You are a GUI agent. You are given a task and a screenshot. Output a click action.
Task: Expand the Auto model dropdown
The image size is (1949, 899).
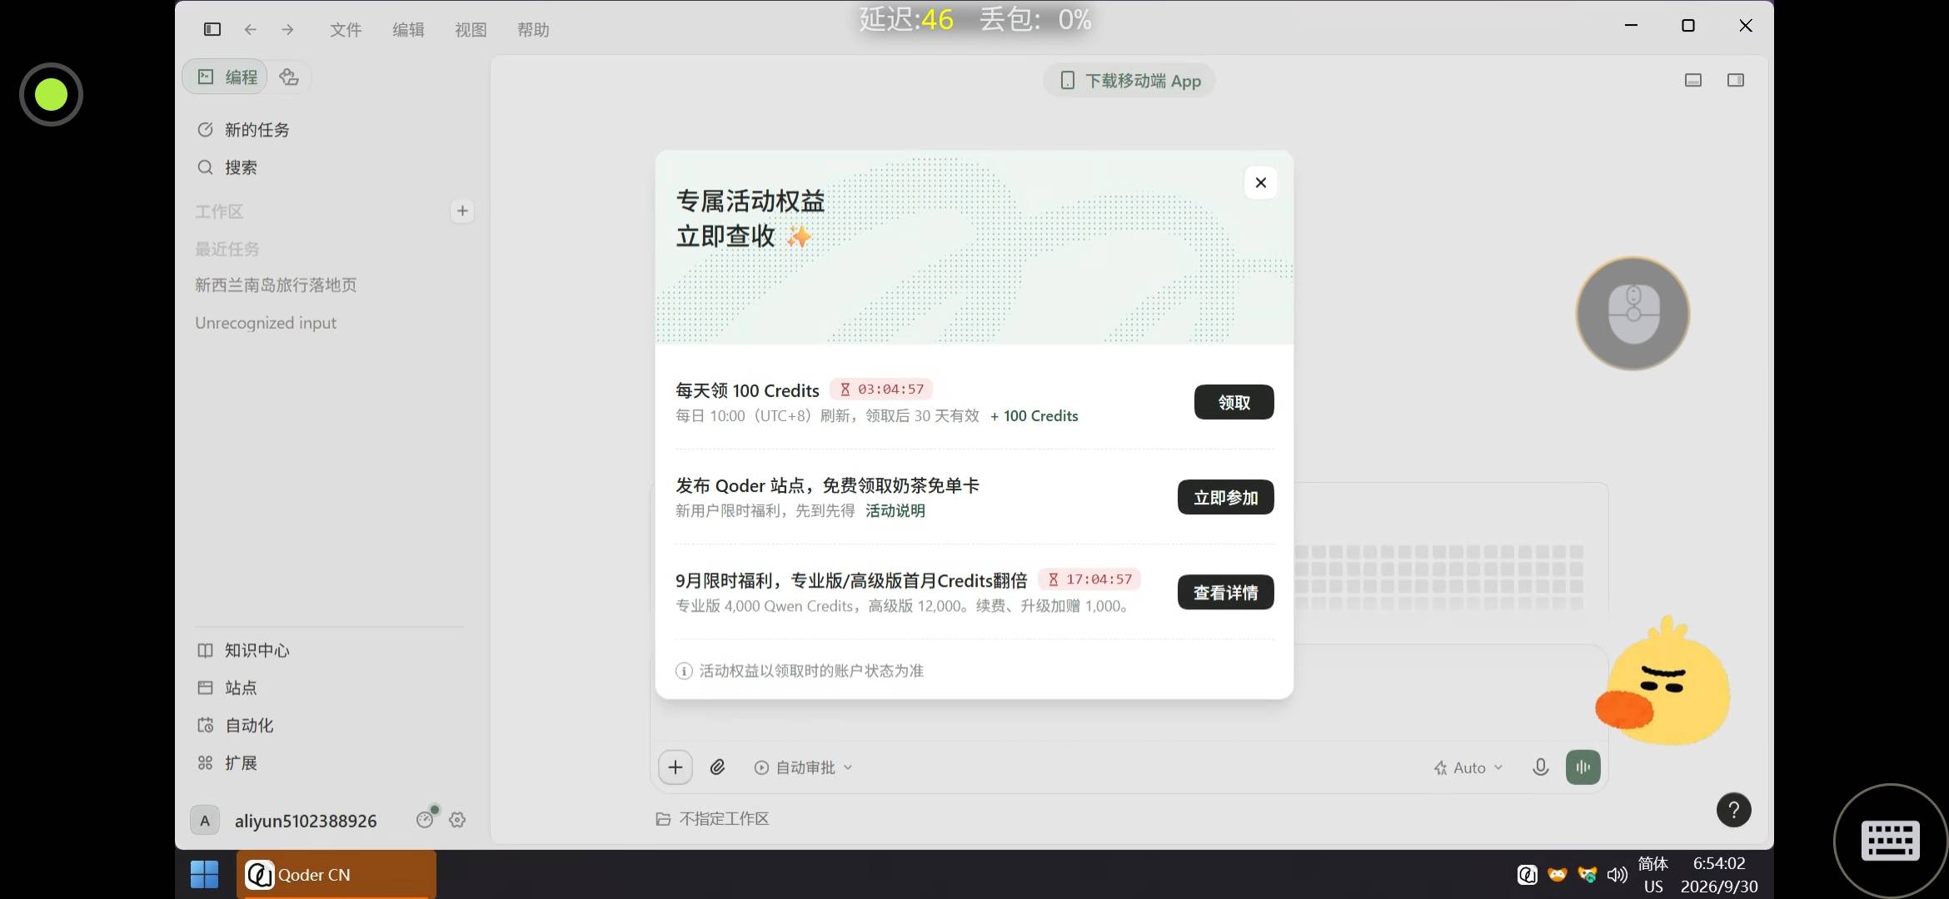1468,768
